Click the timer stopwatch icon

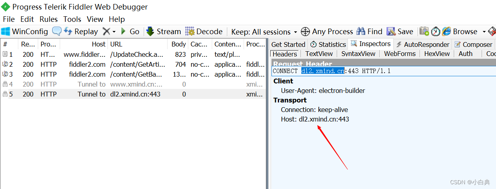click(435, 31)
